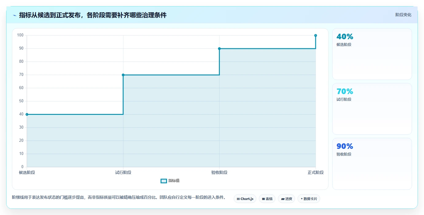This screenshot has width=424, height=215.
Task: Select the Chart.js tag button
Action: click(245, 199)
